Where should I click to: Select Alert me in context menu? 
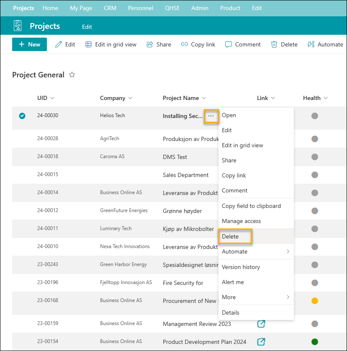256,282
